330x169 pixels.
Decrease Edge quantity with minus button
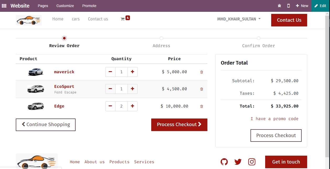[x=110, y=106]
